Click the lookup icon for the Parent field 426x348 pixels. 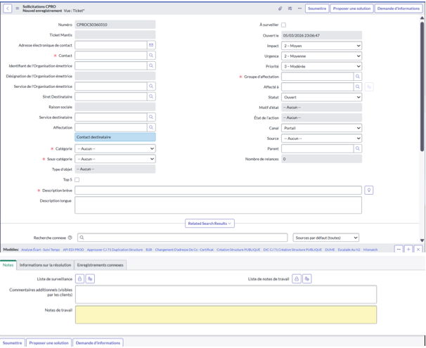pos(357,148)
